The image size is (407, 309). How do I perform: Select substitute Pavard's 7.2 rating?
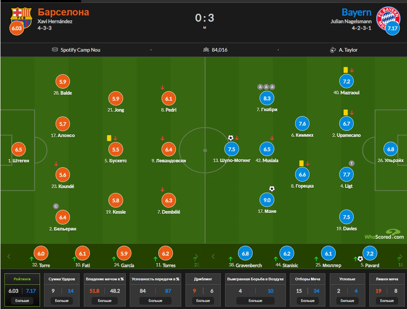point(370,254)
